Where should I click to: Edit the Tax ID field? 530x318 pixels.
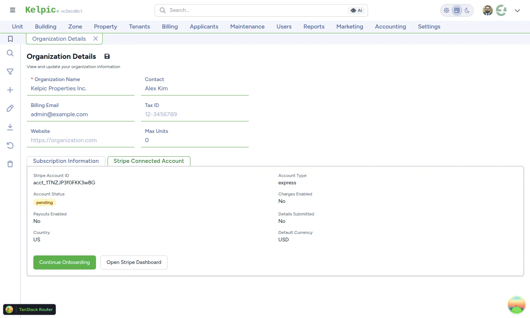click(x=195, y=114)
